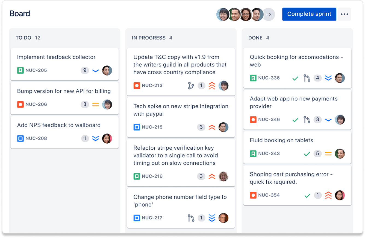The width and height of the screenshot is (365, 238).
Task: Open the 'Implement feedback collector' issue
Action: coord(56,57)
